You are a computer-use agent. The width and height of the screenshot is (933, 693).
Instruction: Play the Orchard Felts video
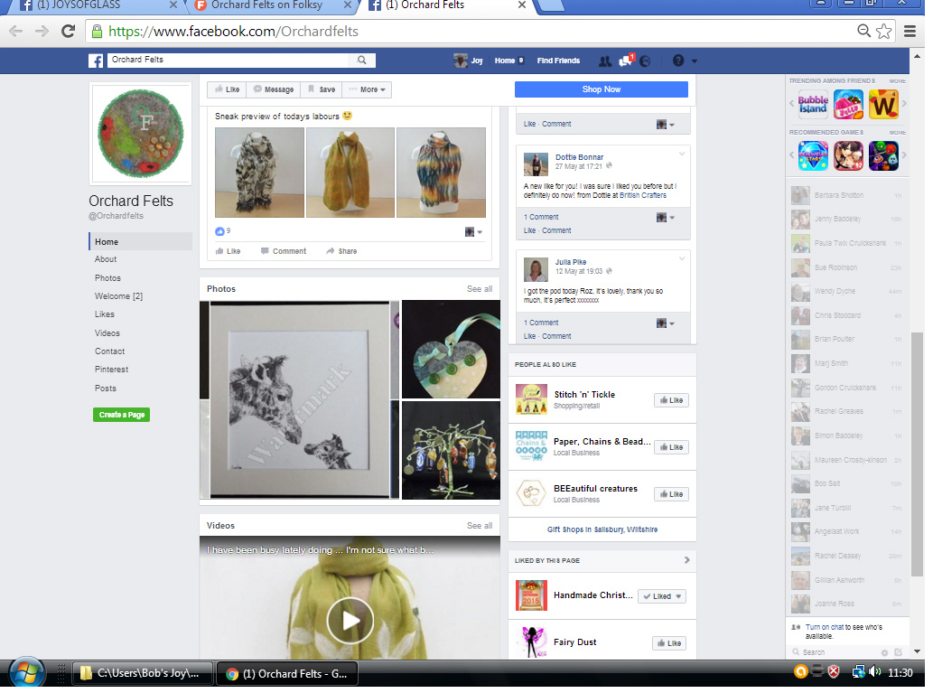[x=350, y=621]
